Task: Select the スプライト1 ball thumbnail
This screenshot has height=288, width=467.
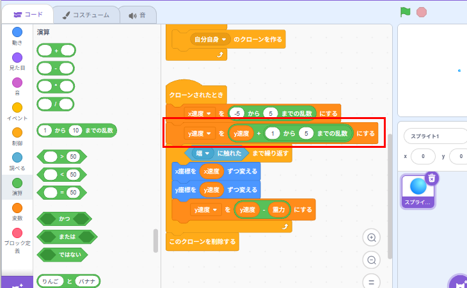Action: tap(418, 191)
